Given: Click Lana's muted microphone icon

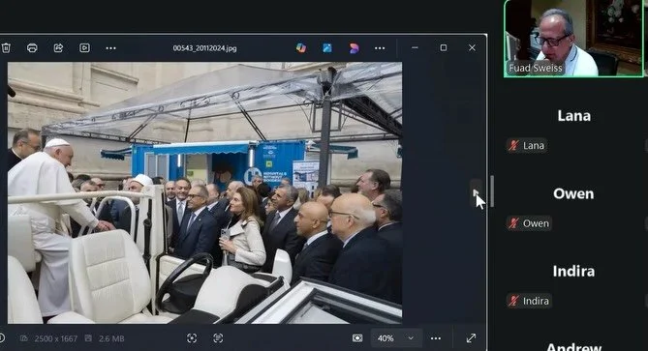Looking at the screenshot, I should (513, 146).
